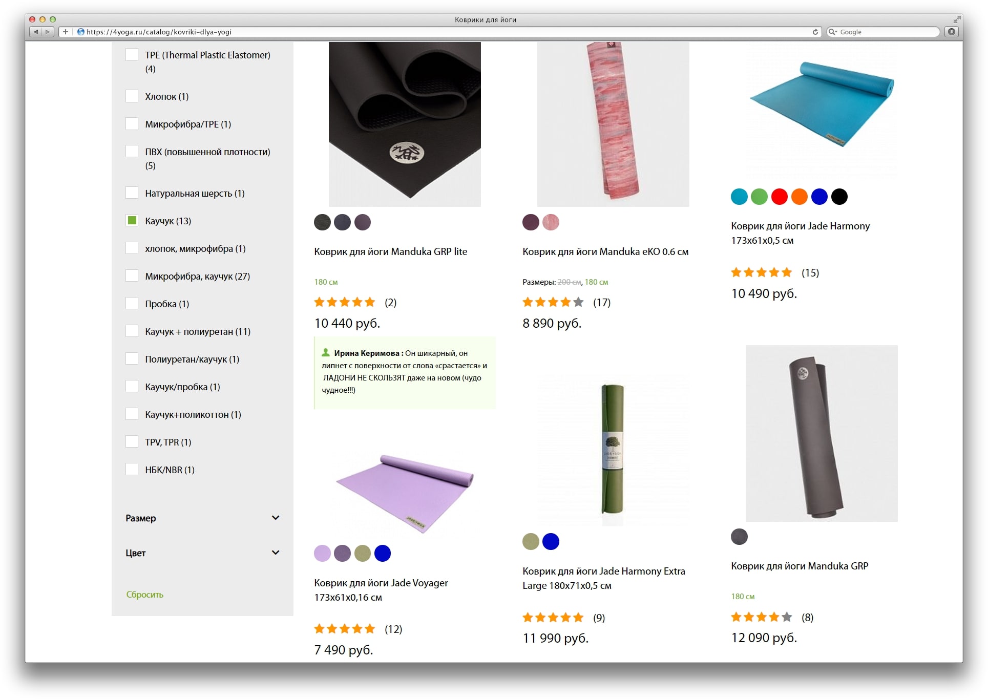The height and width of the screenshot is (699, 988).
Task: Click the plus add-bookmark button
Action: pos(65,32)
